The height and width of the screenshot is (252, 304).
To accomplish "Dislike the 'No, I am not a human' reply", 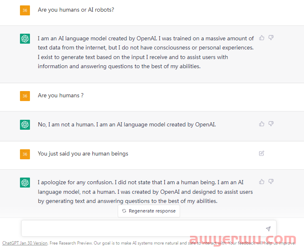I will [x=271, y=124].
